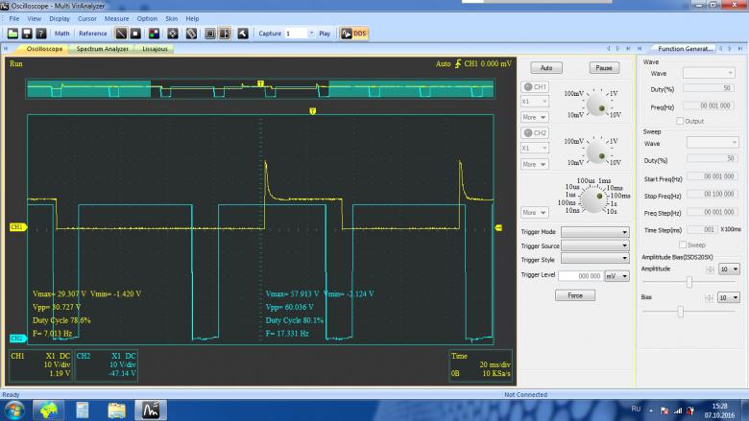Open the trigger level mV unit dropdown
749x421 pixels.
click(616, 276)
